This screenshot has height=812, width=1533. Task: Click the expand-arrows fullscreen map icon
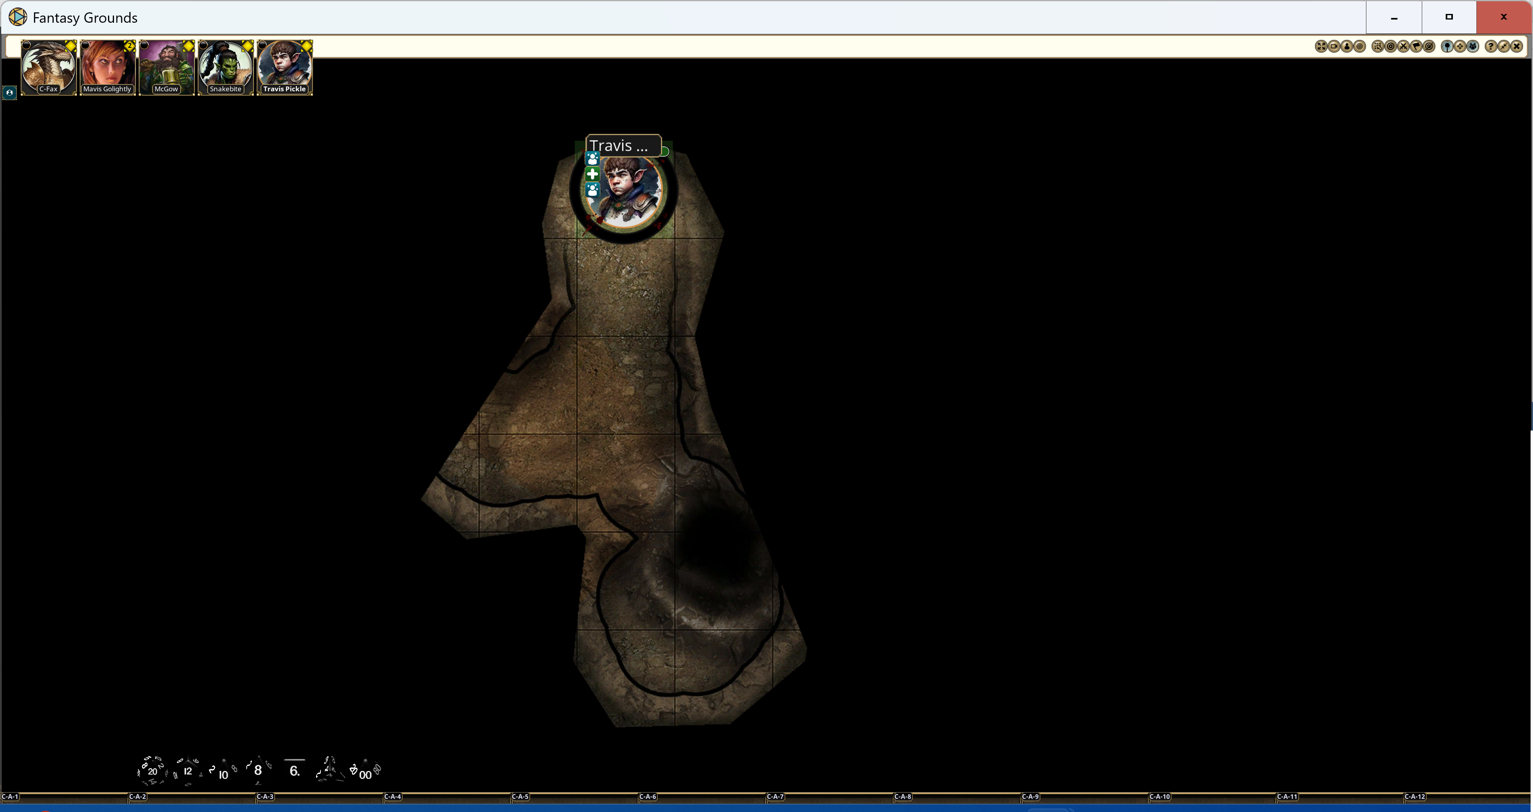pos(1322,46)
